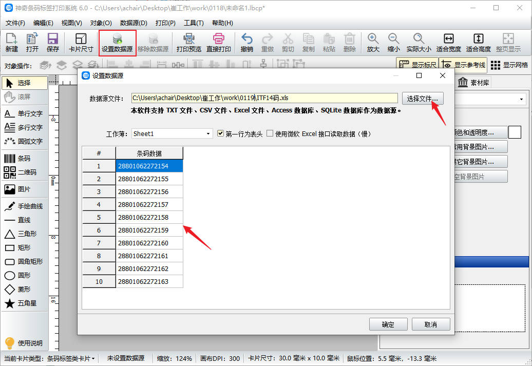
Task: Select the 手绘曲线 freehand curve tool
Action: point(25,206)
